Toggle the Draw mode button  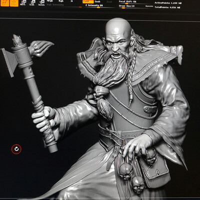(x=14, y=3)
